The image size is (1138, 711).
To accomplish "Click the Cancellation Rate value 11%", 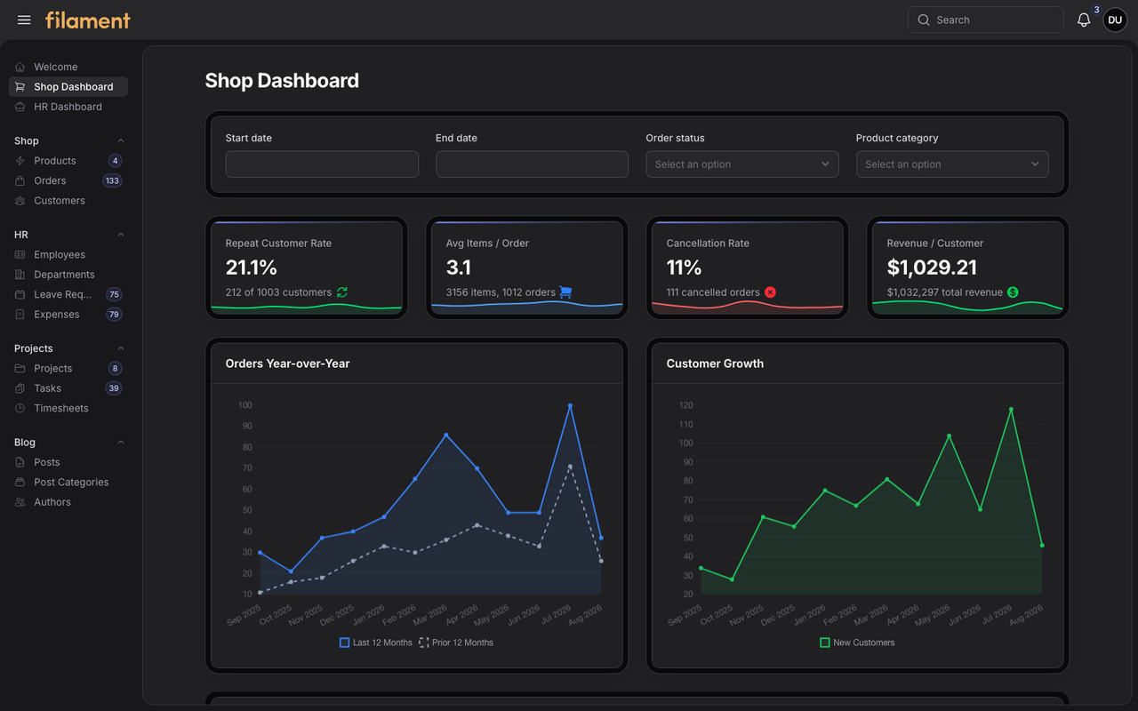I will (x=685, y=268).
